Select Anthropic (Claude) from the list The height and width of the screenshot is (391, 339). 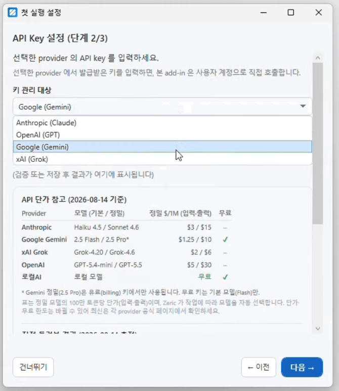click(x=162, y=123)
